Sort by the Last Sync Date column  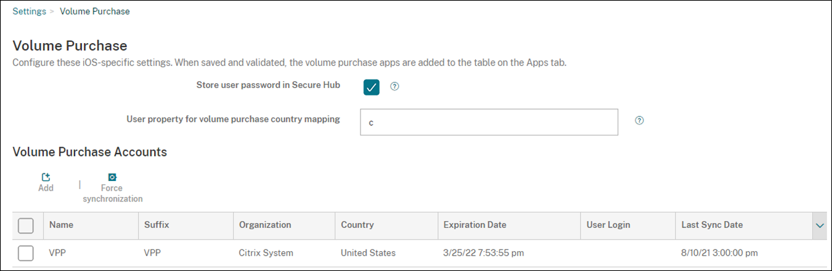pos(712,225)
